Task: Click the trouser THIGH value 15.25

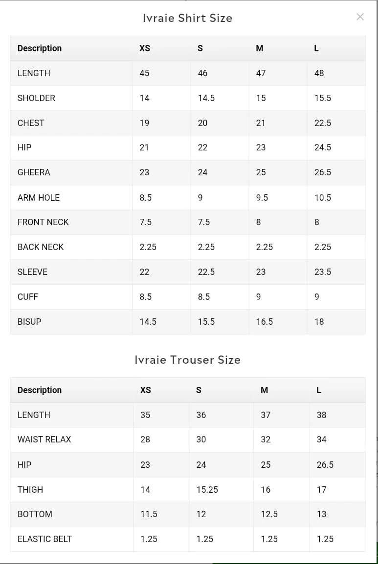Action: 207,490
